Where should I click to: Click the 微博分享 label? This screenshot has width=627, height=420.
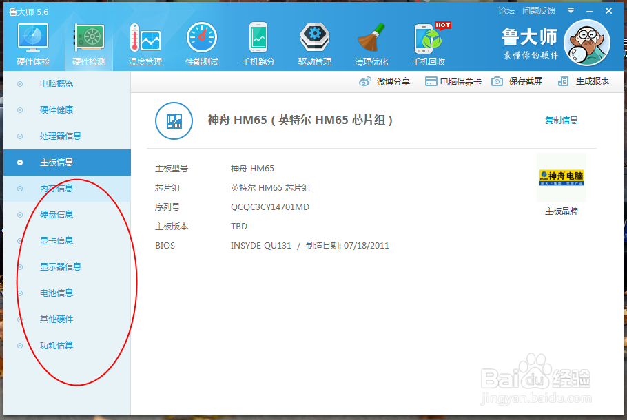[393, 81]
